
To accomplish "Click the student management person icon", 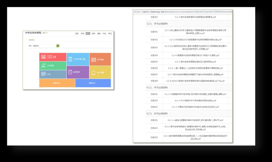I will tap(44, 65).
